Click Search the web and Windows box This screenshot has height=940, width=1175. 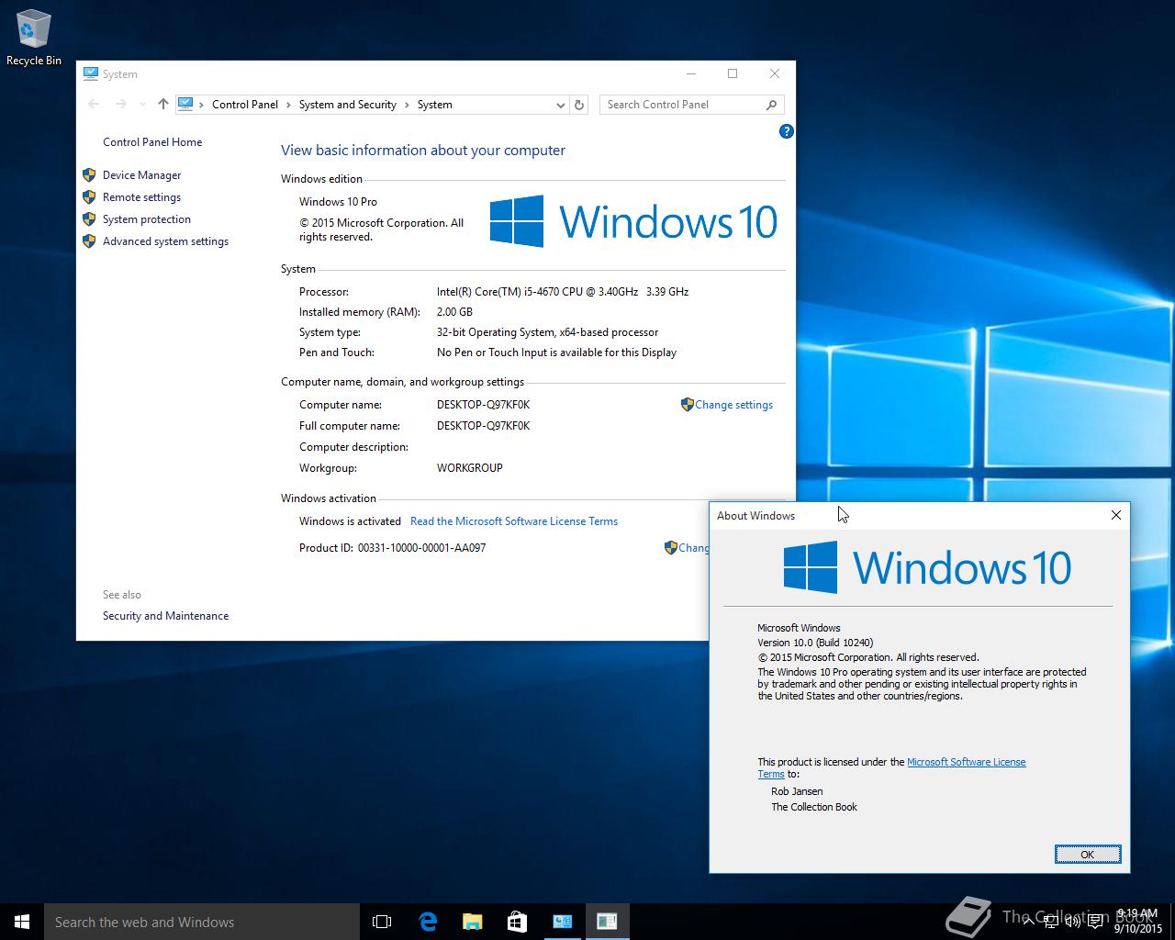coord(202,922)
